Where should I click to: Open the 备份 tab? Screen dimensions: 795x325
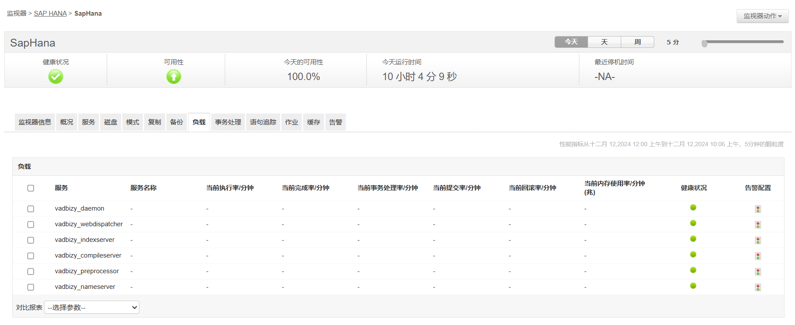click(x=176, y=122)
